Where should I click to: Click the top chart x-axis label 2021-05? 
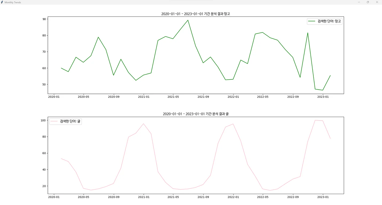173,97
